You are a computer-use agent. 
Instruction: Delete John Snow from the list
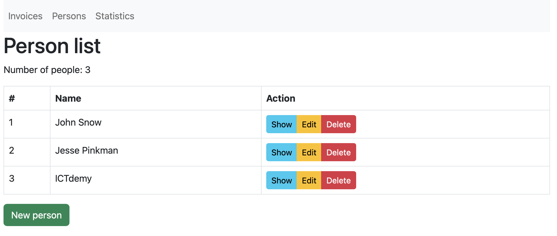[x=338, y=124]
